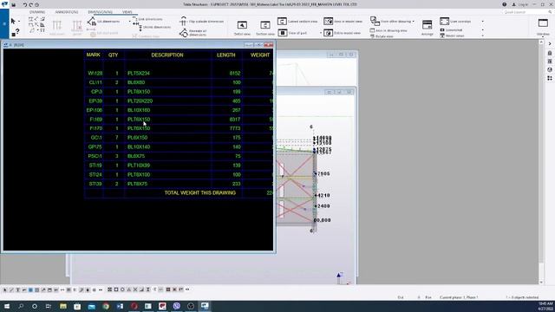Image resolution: width=555 pixels, height=312 pixels.
Task: Expand the add dimension type dropdown arrow
Action: coord(129,22)
